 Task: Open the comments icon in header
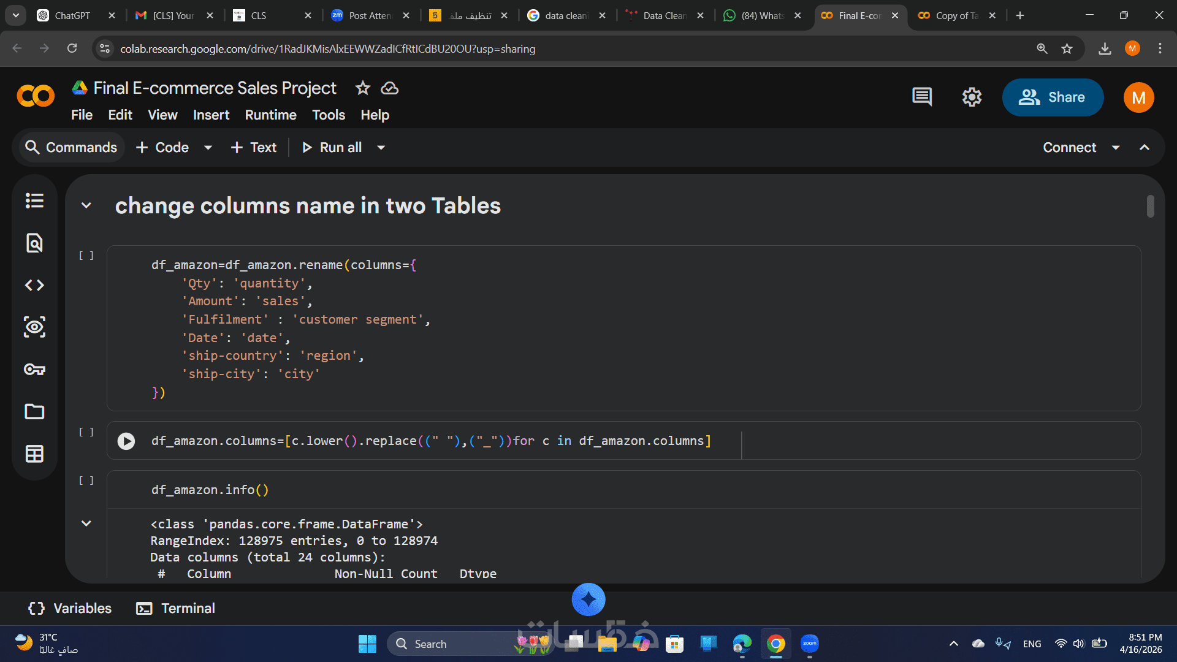922,97
